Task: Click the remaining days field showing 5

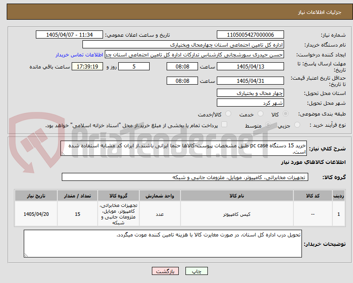Action: click(x=134, y=66)
